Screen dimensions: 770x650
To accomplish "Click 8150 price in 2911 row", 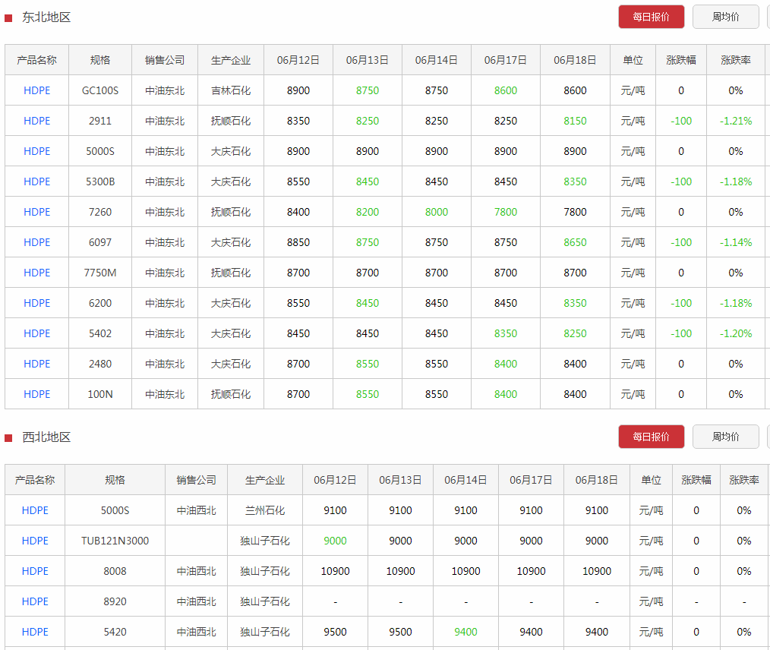I will pyautogui.click(x=575, y=121).
